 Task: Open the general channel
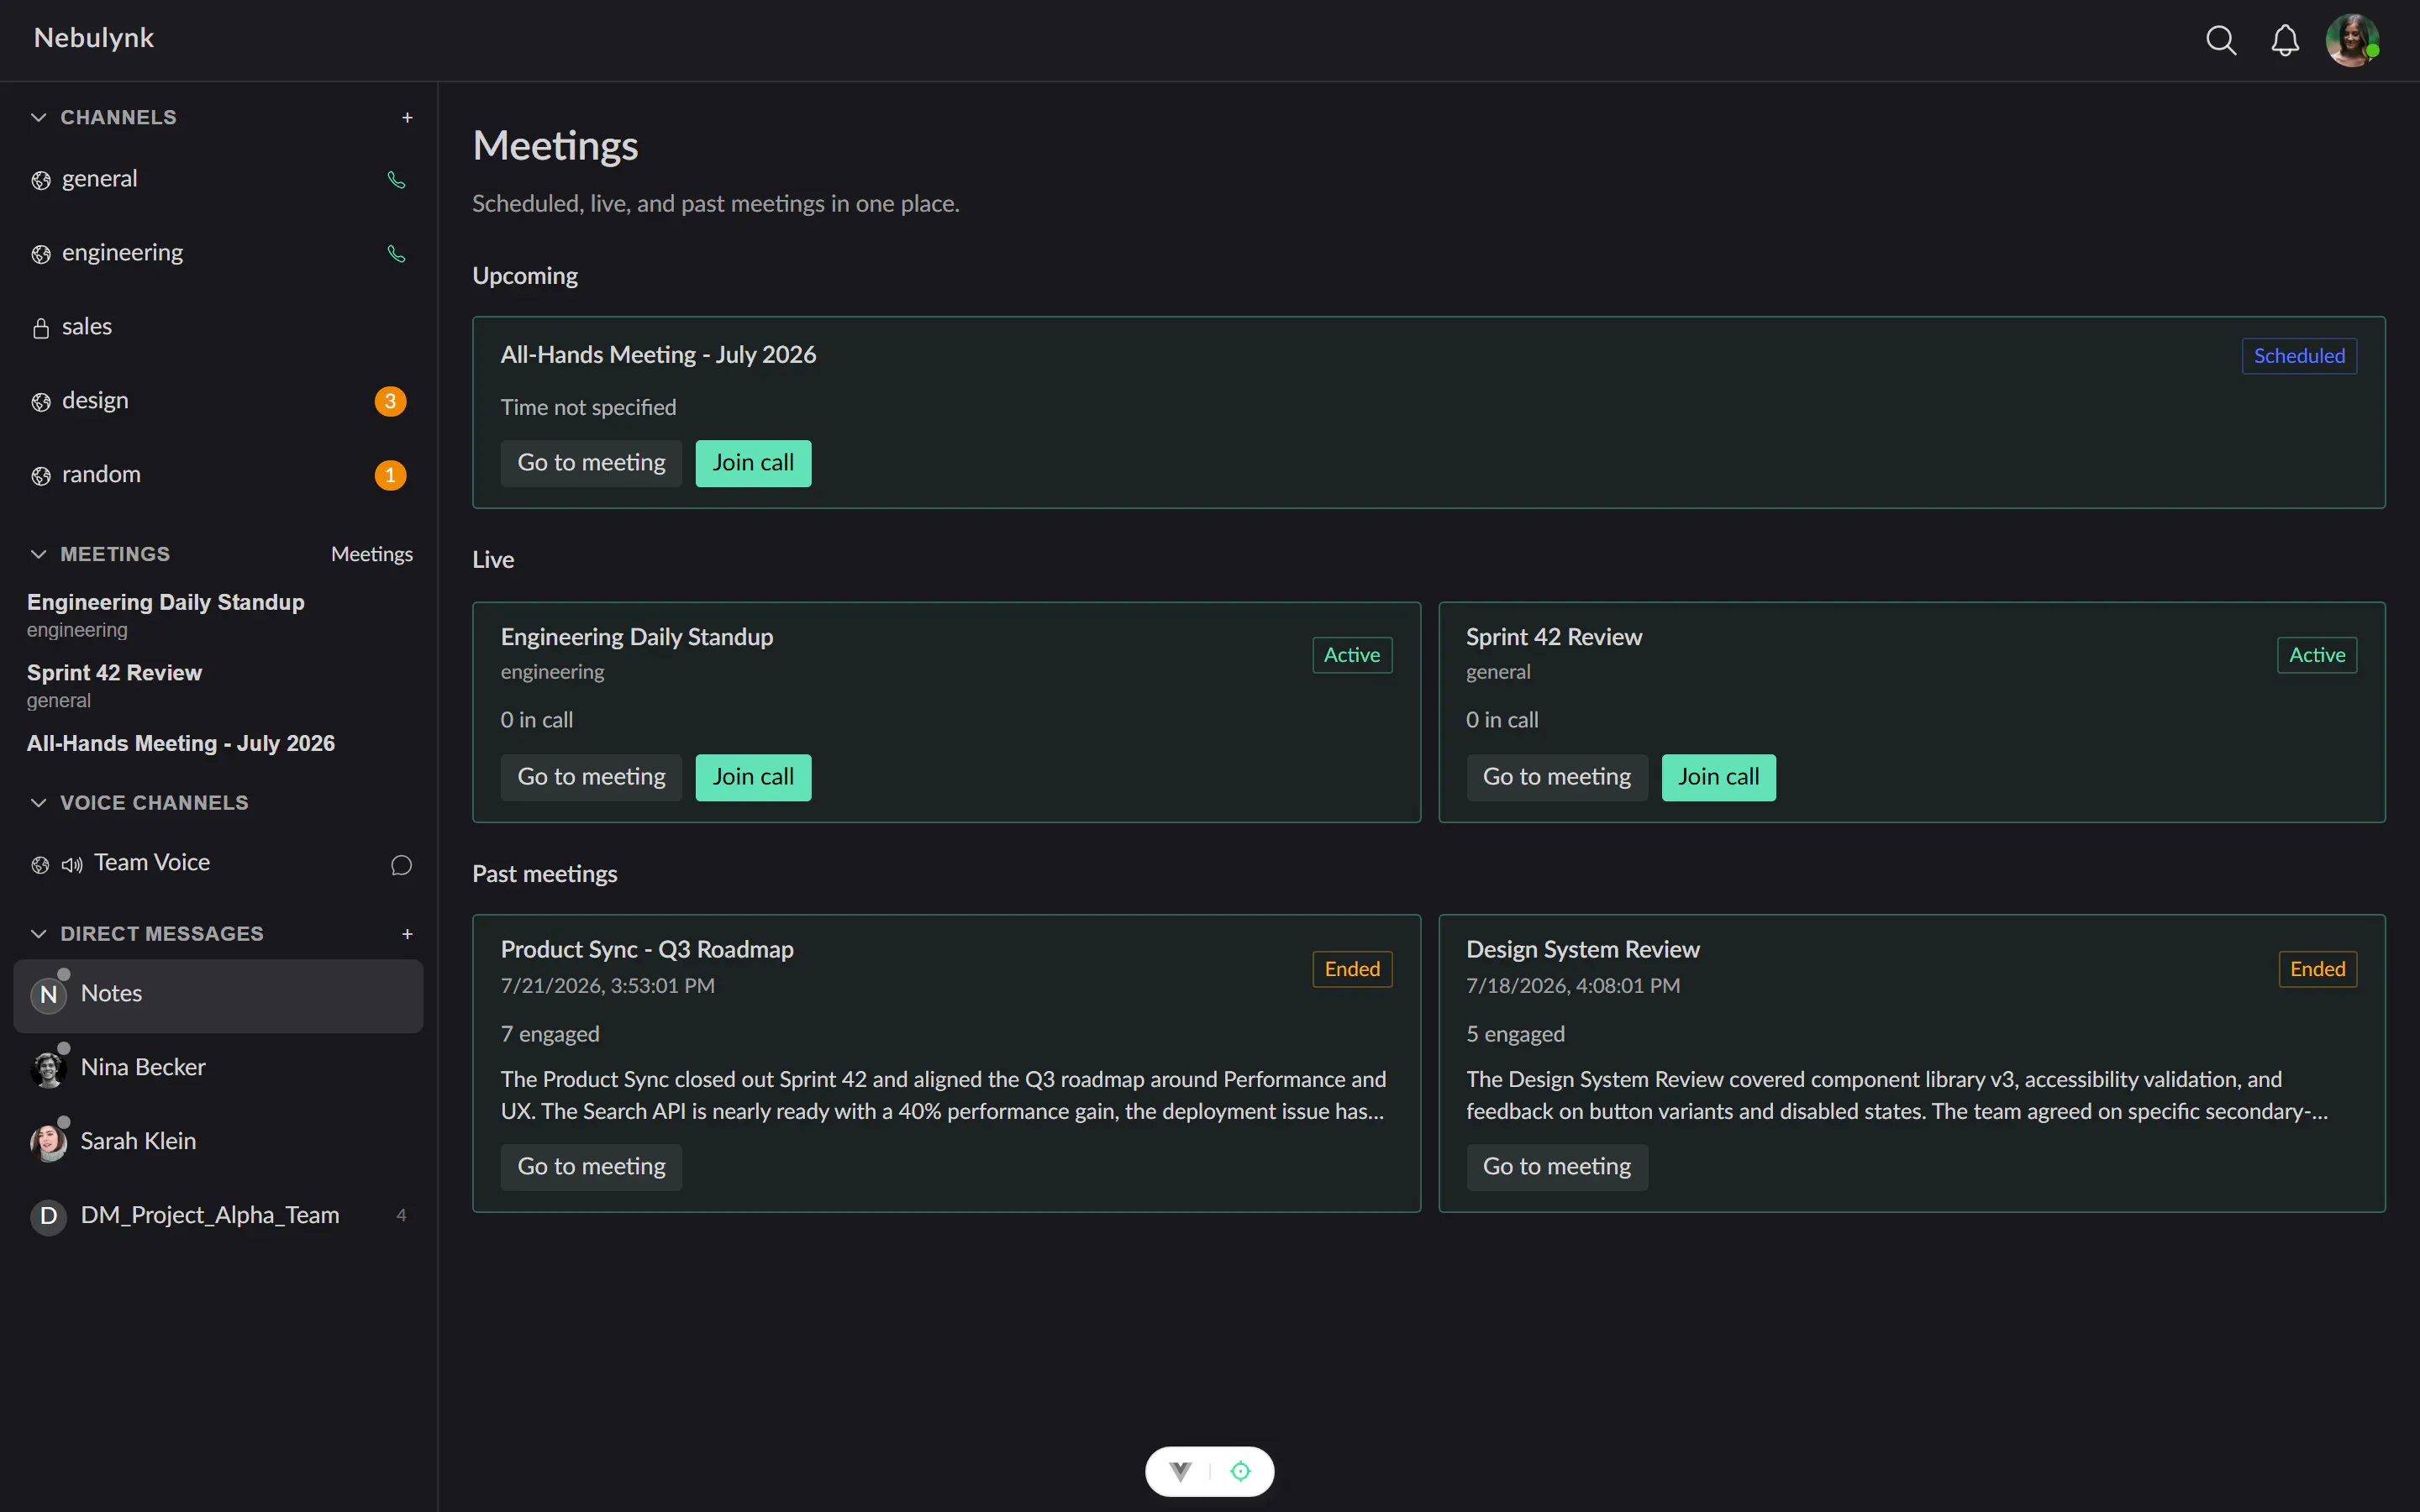pyautogui.click(x=218, y=180)
